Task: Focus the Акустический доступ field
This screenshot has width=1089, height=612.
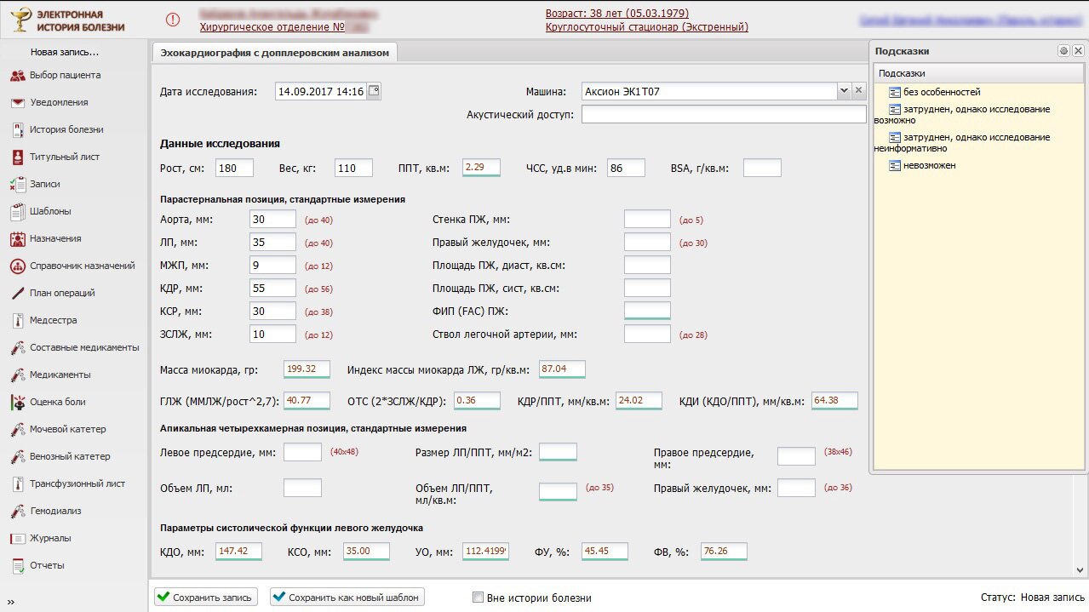Action: pyautogui.click(x=724, y=114)
